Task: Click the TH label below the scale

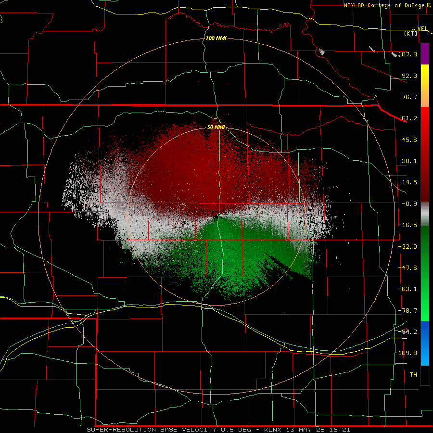Action: pyautogui.click(x=413, y=375)
